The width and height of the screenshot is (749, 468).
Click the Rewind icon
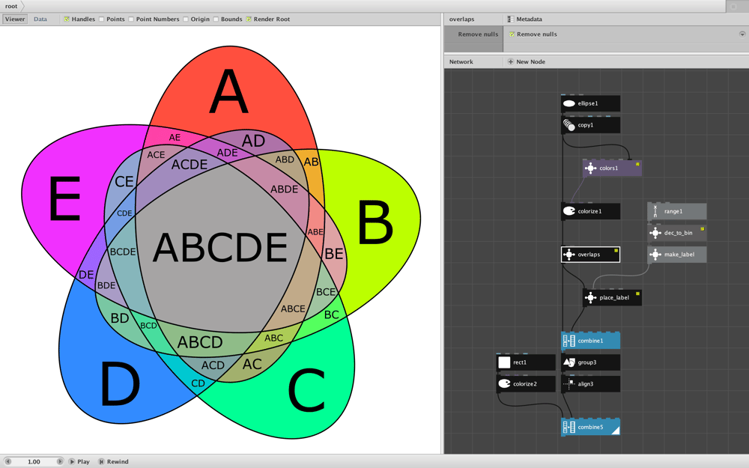[x=101, y=461]
